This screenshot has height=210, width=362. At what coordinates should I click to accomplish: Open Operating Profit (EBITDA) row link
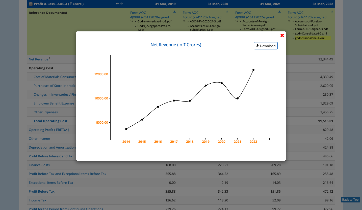coord(49,130)
